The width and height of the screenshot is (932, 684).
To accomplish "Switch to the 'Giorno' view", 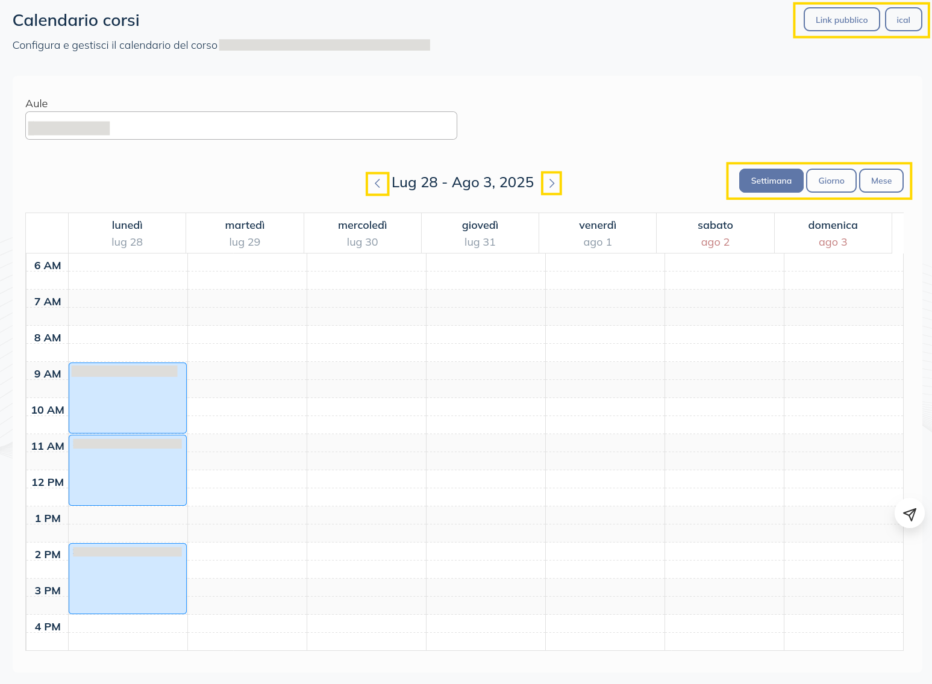I will [831, 180].
